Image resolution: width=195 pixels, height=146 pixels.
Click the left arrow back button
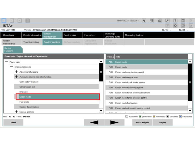[x=94, y=122]
